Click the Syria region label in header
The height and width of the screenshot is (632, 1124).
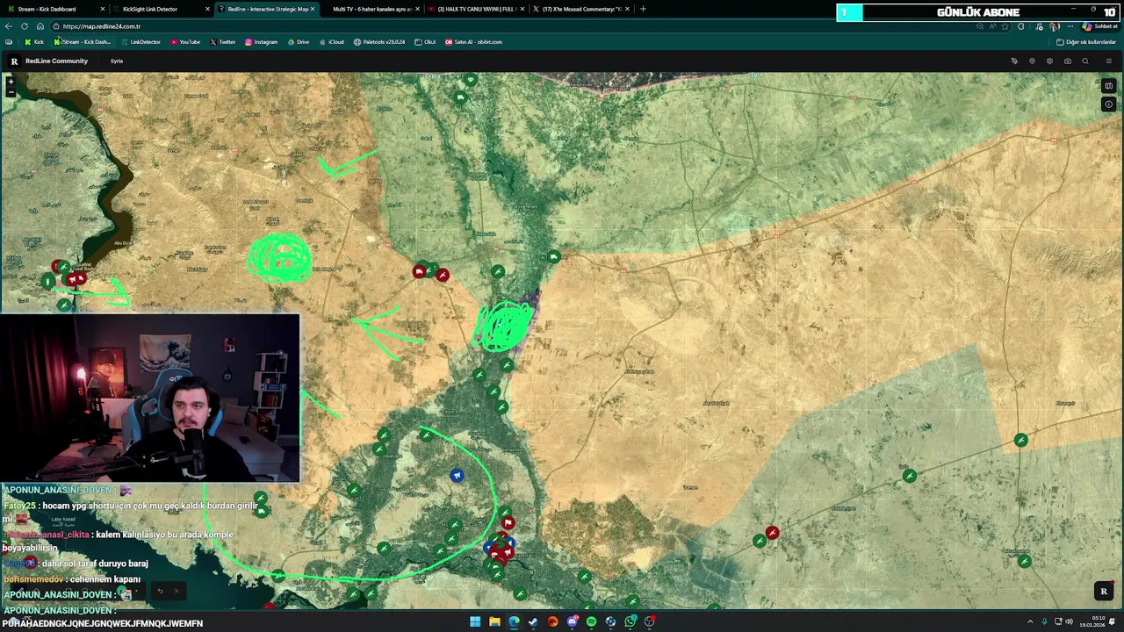117,61
